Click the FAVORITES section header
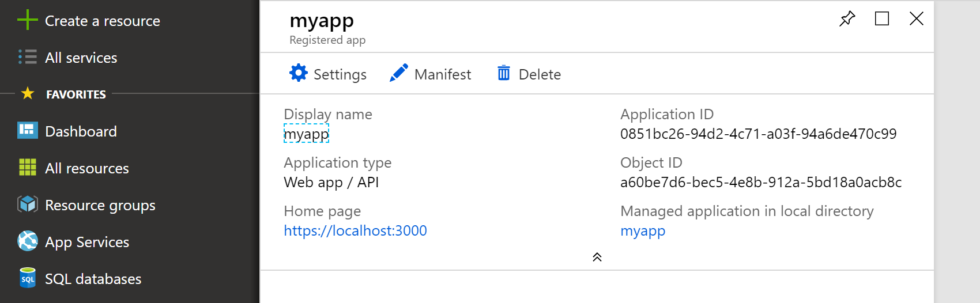 pos(76,94)
